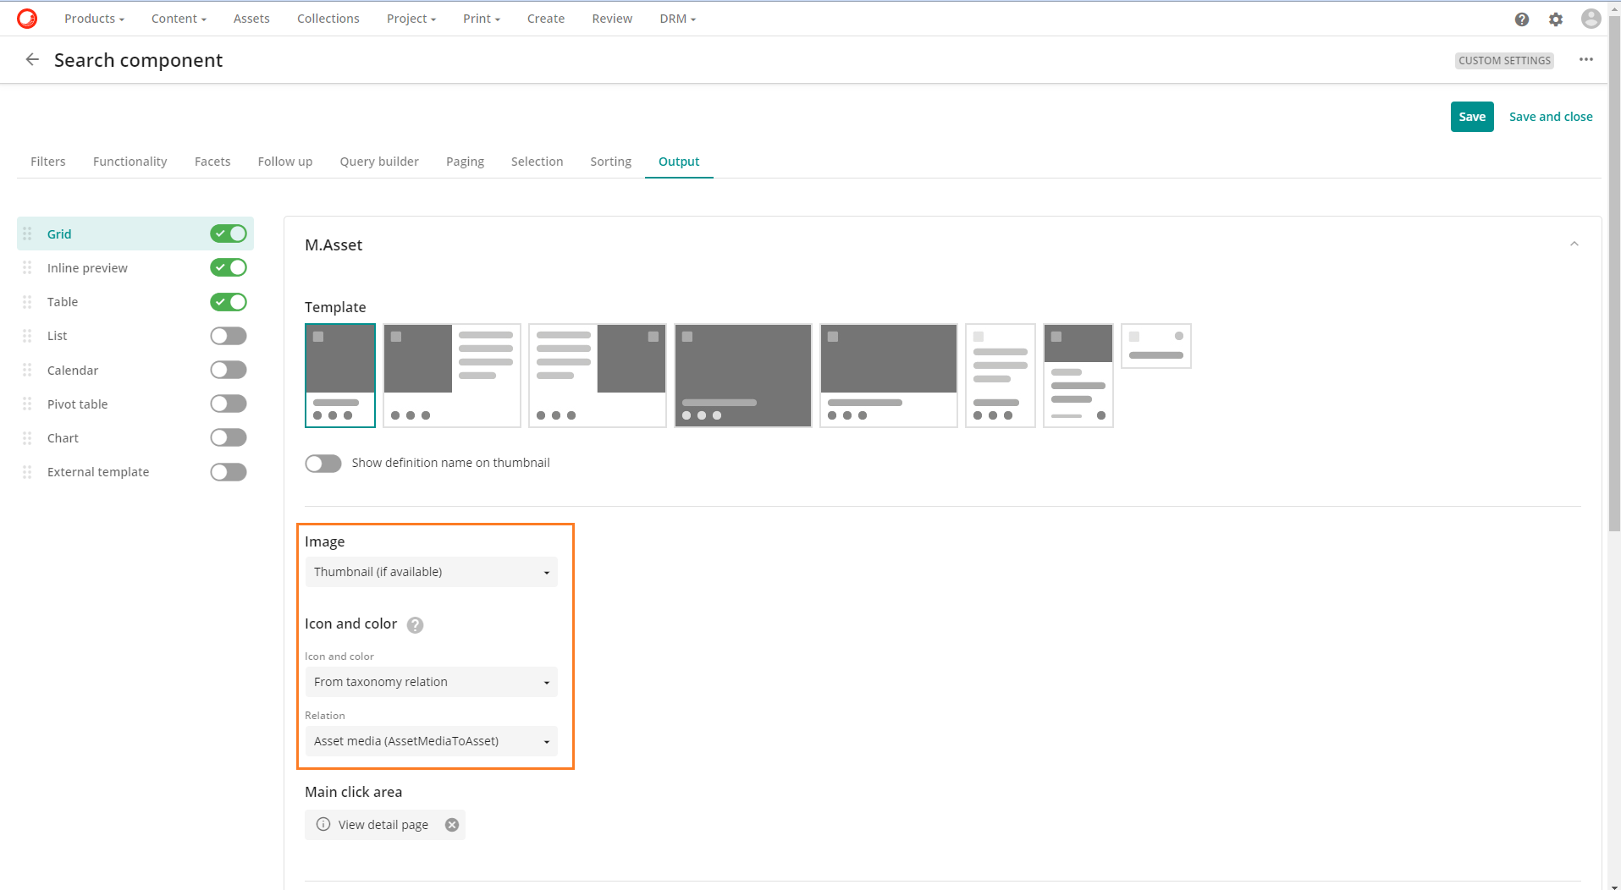Screen dimensions: 1621x890
Task: Remove the View detail page action
Action: [x=451, y=824]
